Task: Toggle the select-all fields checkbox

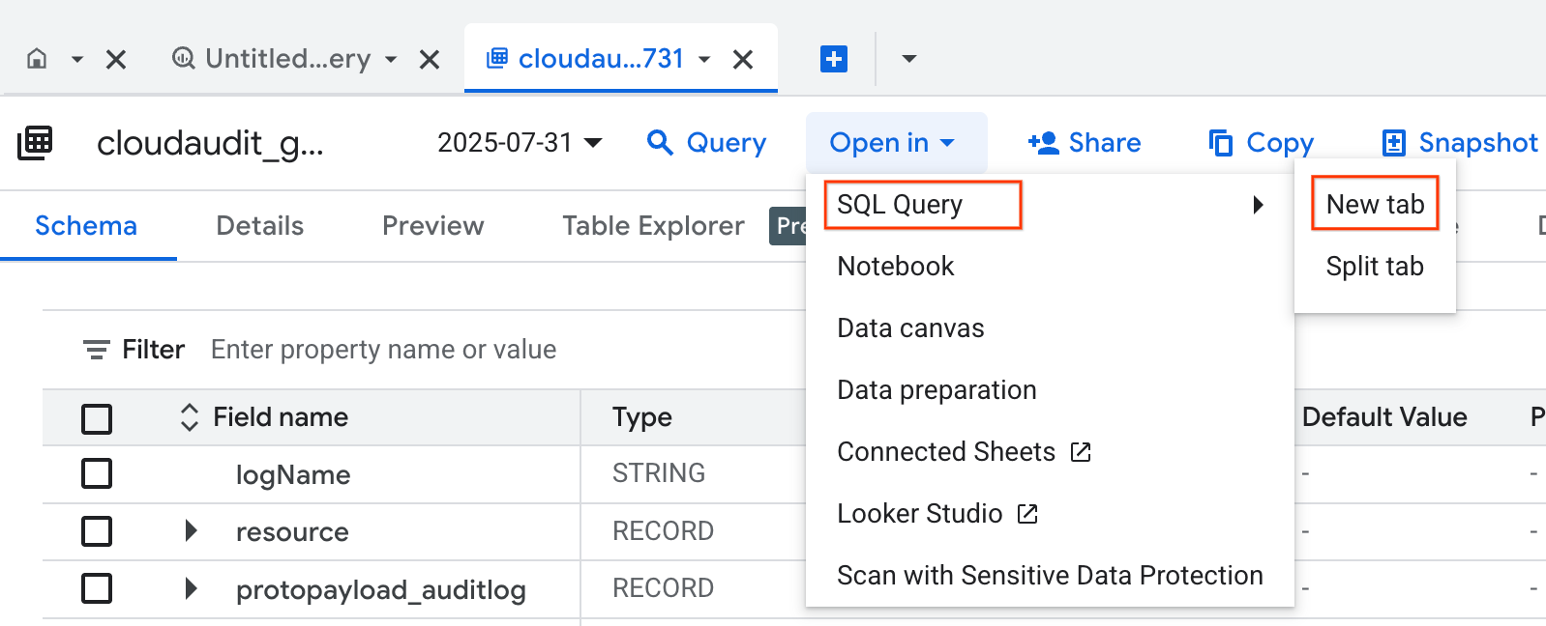Action: pyautogui.click(x=97, y=418)
